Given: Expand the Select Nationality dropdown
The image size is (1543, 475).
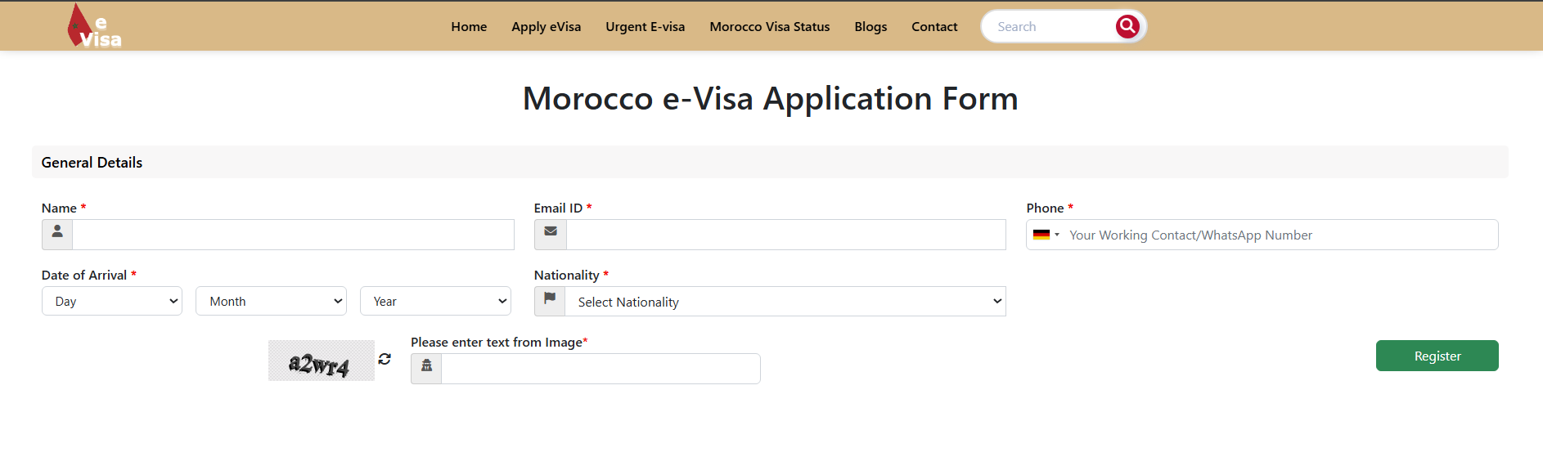Looking at the screenshot, I should point(785,302).
